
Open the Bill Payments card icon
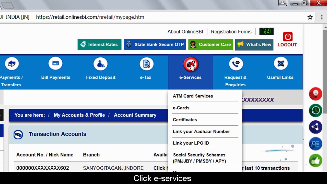tap(55, 64)
